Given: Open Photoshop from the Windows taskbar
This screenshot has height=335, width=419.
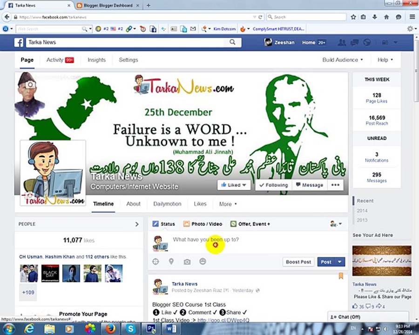Looking at the screenshot, I should click(x=151, y=328).
